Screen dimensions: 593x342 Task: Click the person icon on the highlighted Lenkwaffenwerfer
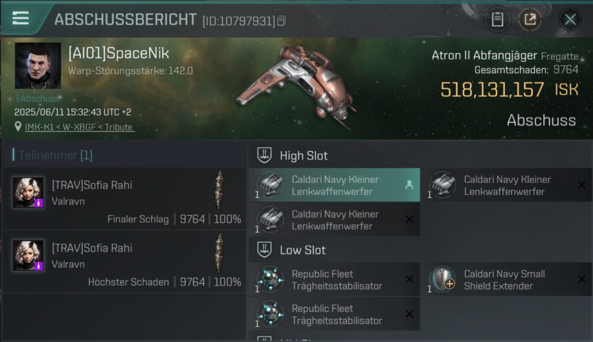[x=409, y=185]
